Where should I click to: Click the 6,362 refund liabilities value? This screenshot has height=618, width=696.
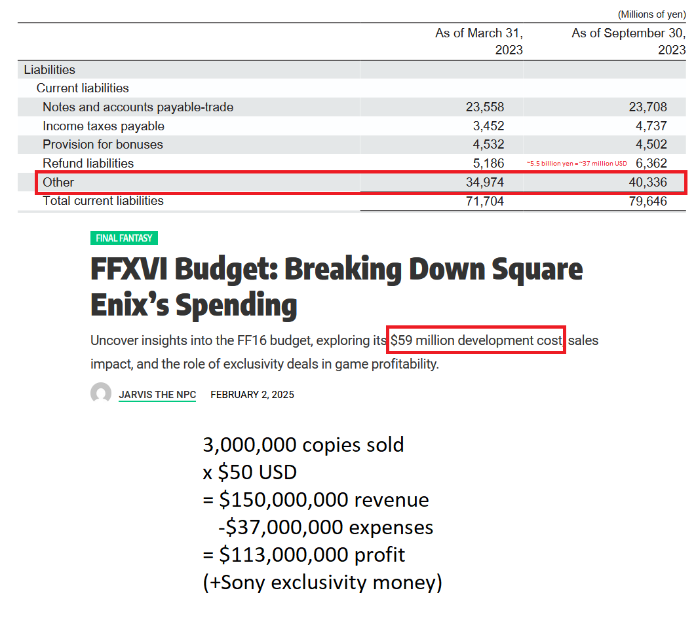651,163
